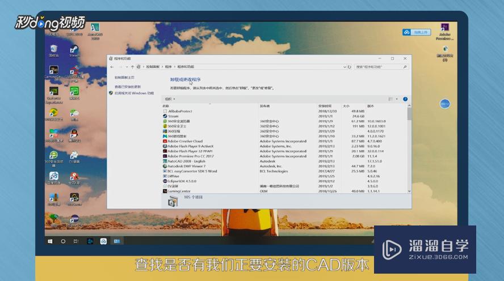Screen dimensions: 504x281
Task: Select the Steam program row
Action: click(x=284, y=116)
